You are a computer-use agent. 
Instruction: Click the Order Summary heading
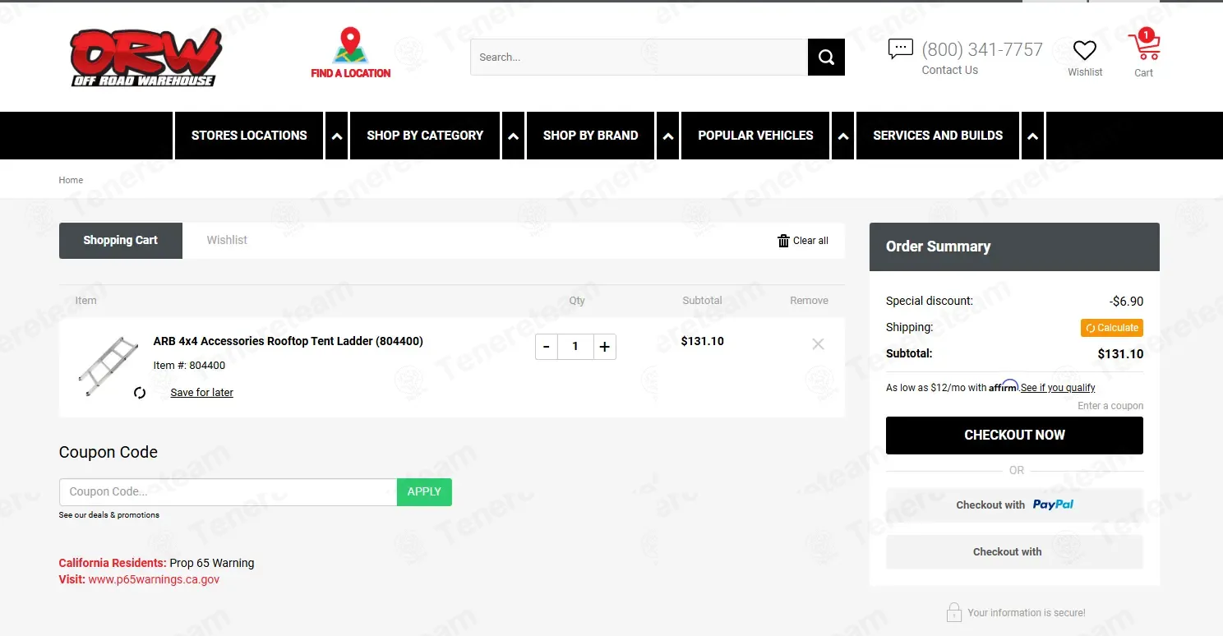(x=938, y=247)
